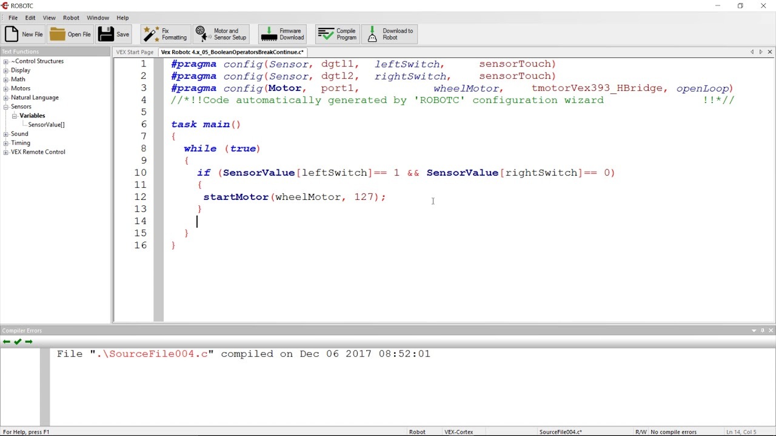The image size is (776, 436).
Task: Open the Robot menu
Action: (x=71, y=18)
